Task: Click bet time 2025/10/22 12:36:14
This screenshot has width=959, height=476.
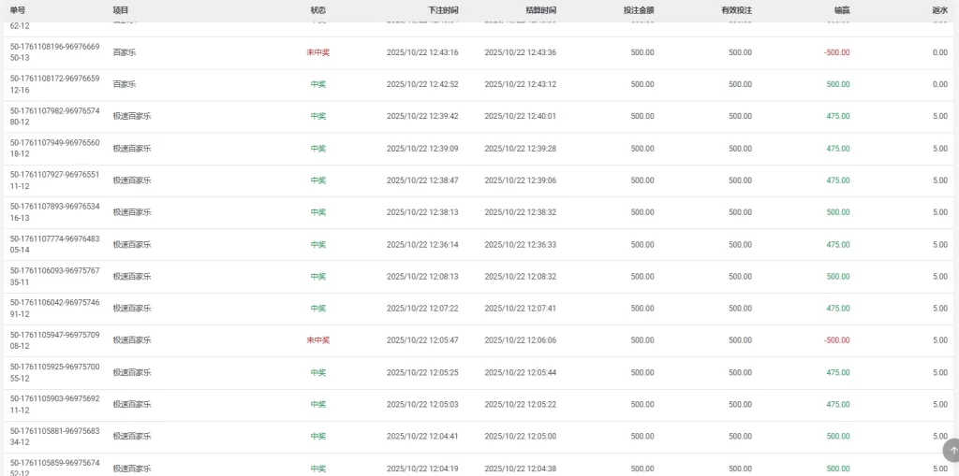Action: 422,245
